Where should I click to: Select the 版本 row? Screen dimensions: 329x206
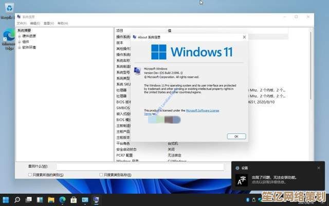point(120,43)
